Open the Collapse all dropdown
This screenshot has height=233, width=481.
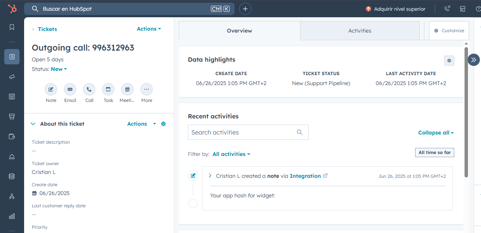coord(436,133)
